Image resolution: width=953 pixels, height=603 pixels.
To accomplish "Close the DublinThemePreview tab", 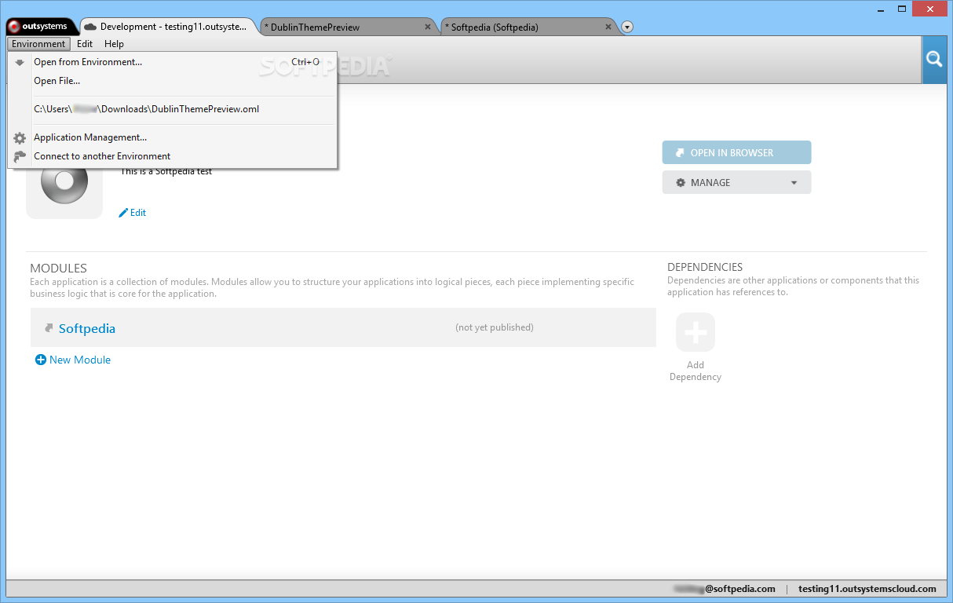I will coord(428,27).
